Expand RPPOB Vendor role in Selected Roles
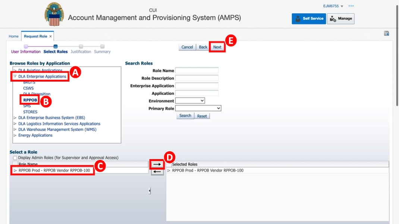Image resolution: width=399 pixels, height=224 pixels. point(169,170)
